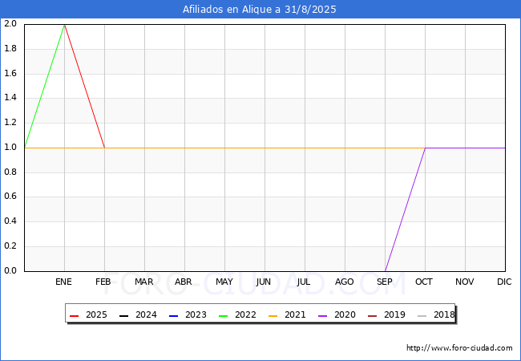This screenshot has height=361, width=521.
Task: Select the SEP label on x-axis
Action: pos(385,282)
